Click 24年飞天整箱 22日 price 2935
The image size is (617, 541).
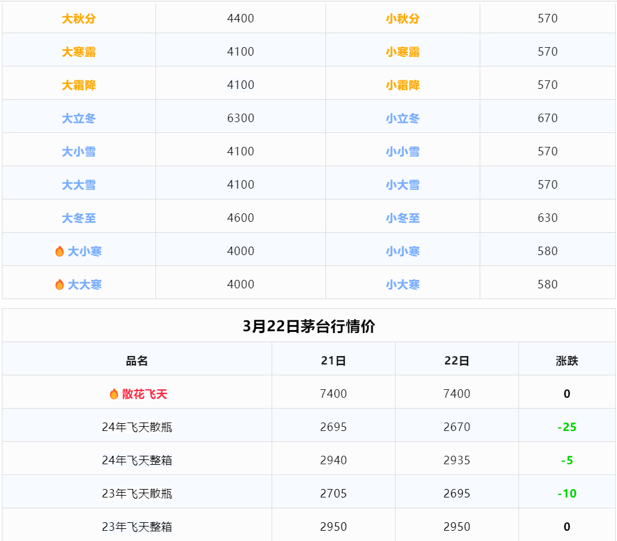457,461
